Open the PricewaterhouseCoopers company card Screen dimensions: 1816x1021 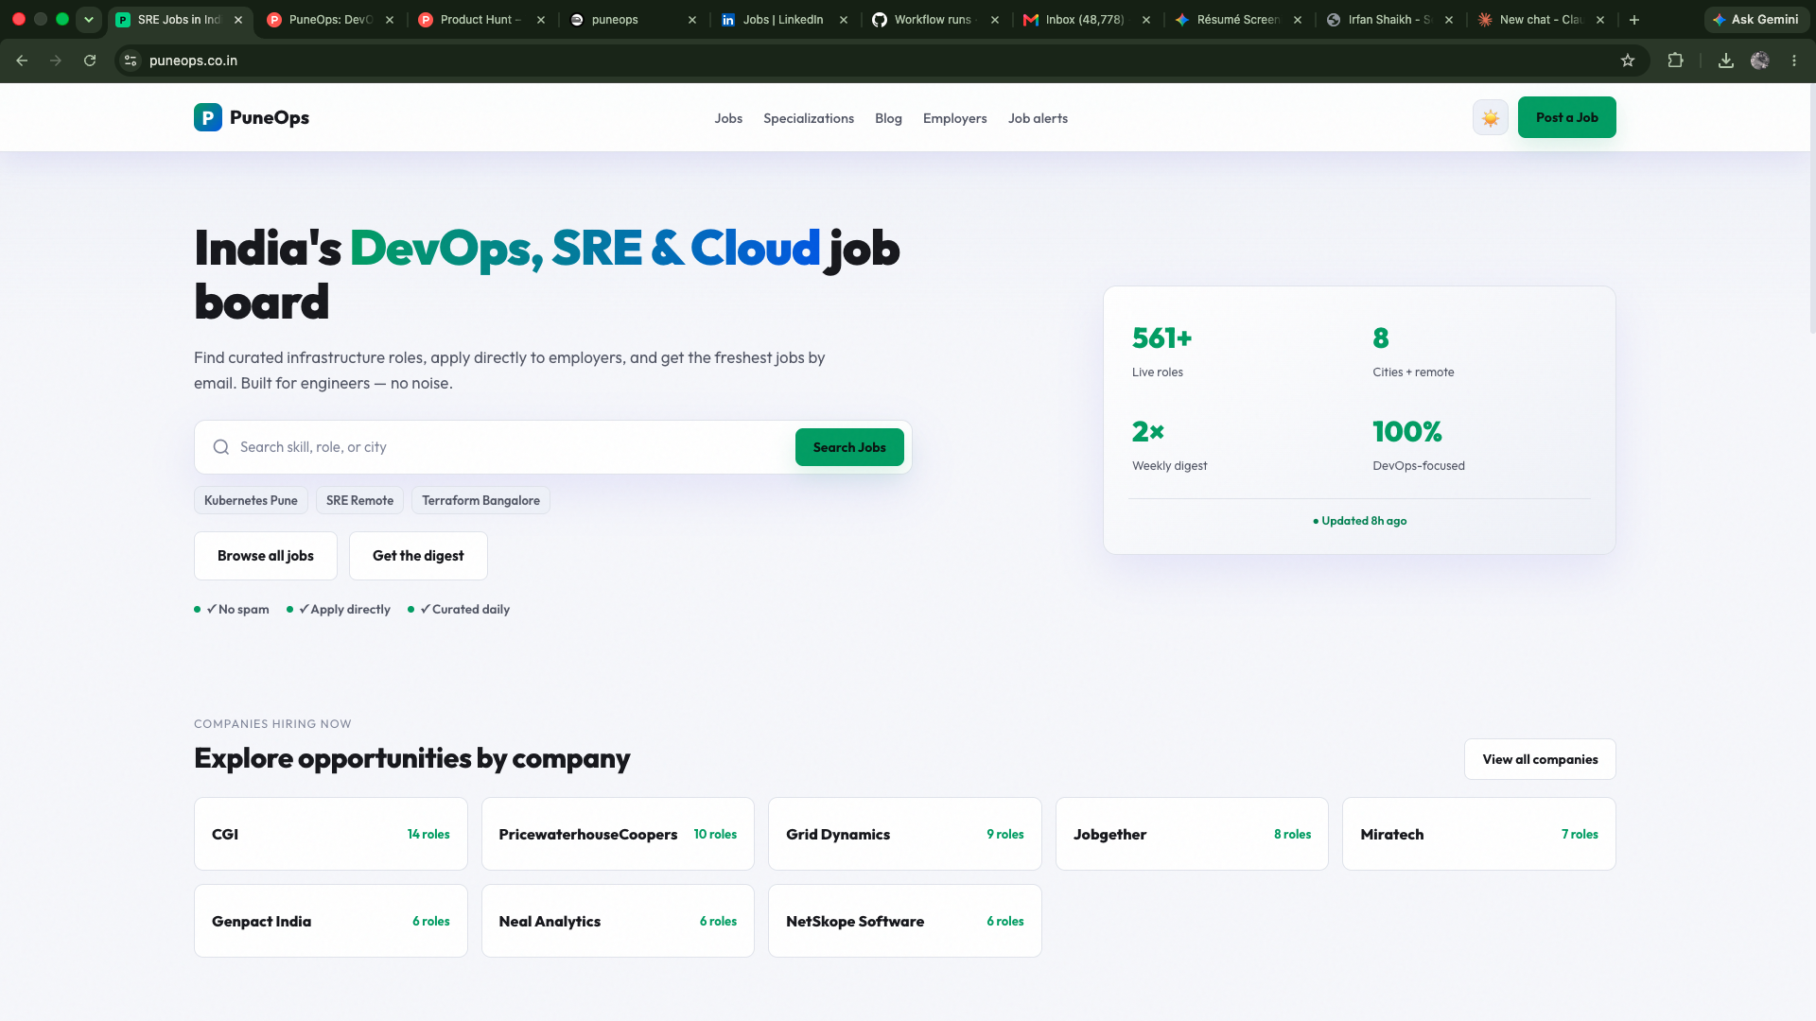pos(618,834)
